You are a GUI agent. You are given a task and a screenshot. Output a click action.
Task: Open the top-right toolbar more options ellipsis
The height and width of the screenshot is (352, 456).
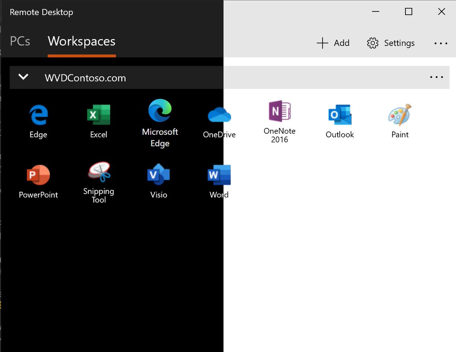(441, 43)
